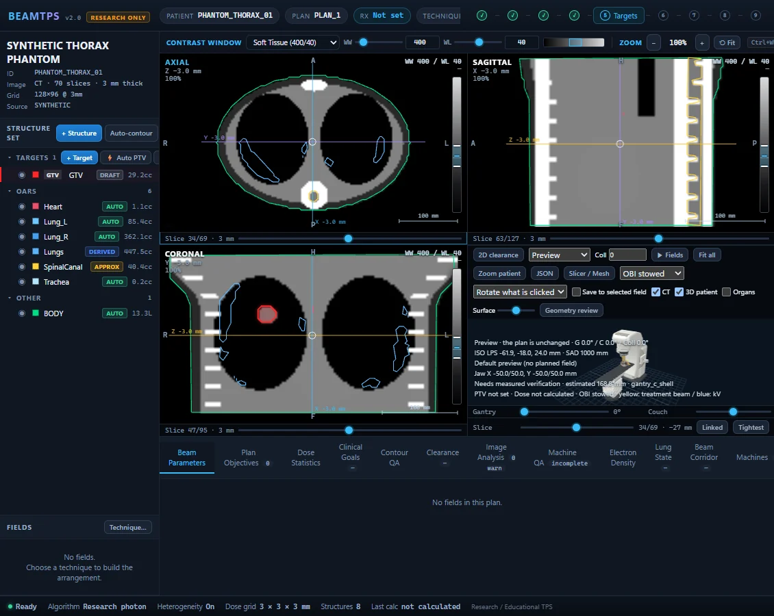Open the Dose Statistics tab

pos(305,458)
